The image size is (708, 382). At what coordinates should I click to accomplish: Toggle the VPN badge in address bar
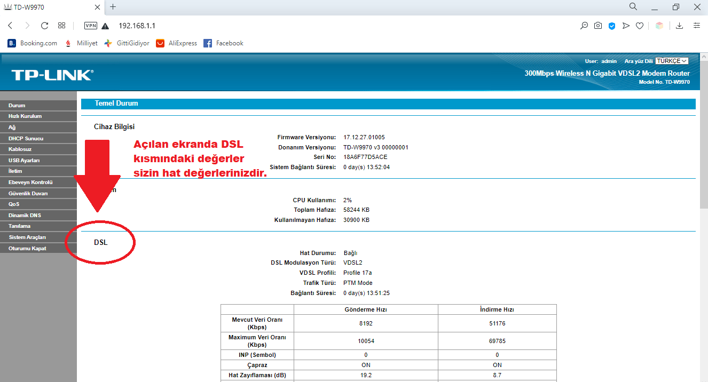[91, 26]
